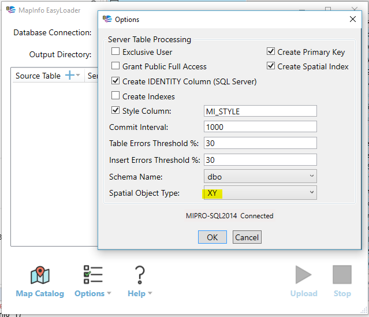
Task: Click the Stop square icon
Action: tap(342, 275)
